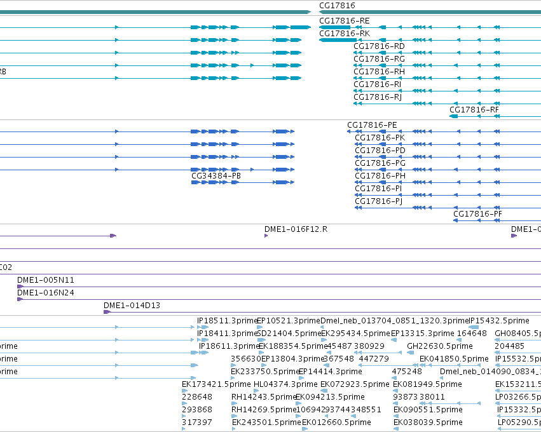Screen dimensions: 541x432
Task: Click EST label IP15432.5prime
Action: tap(499, 321)
